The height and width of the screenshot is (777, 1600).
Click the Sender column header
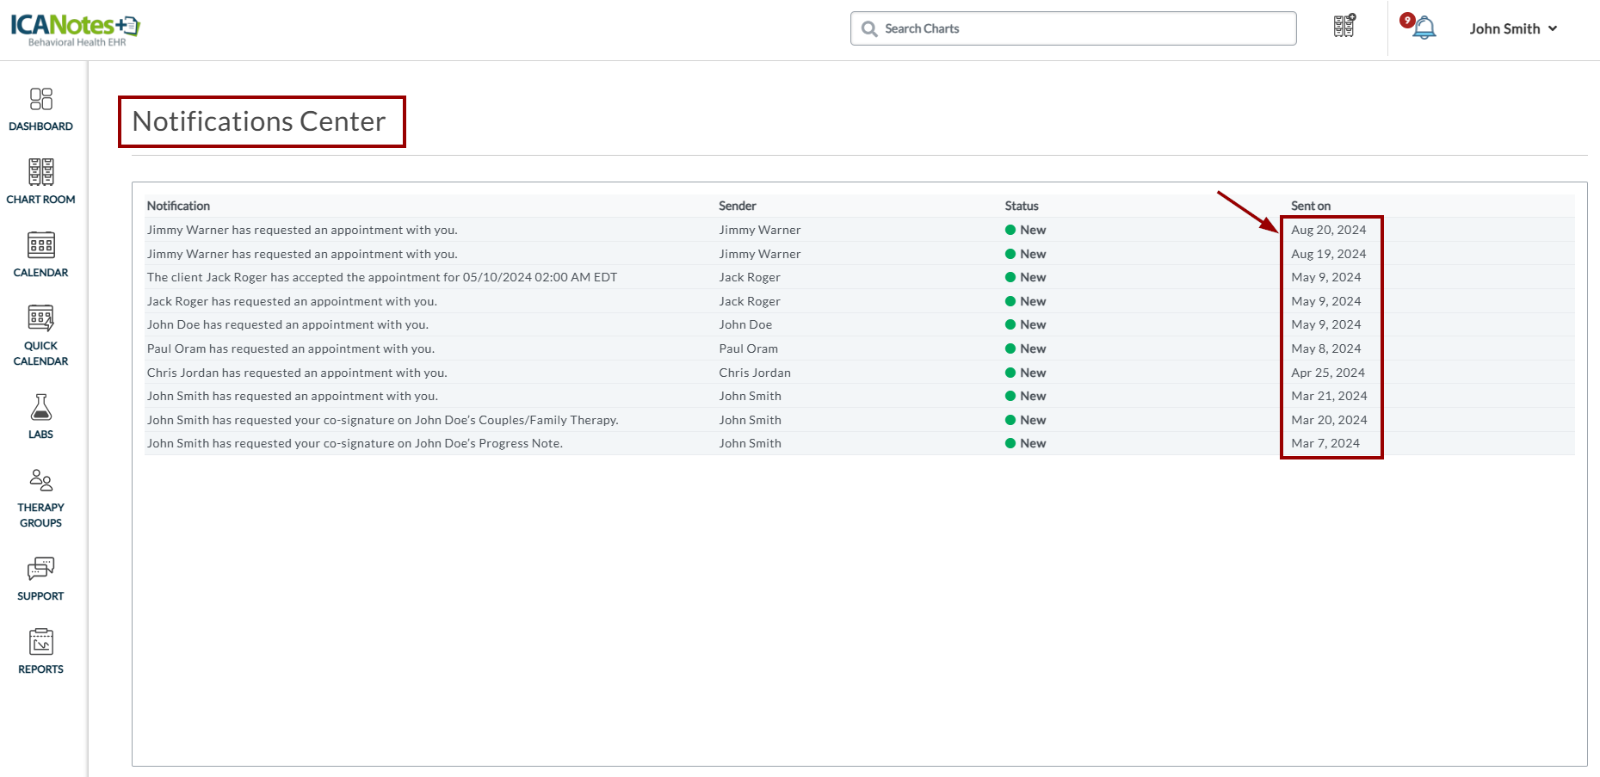coord(737,206)
